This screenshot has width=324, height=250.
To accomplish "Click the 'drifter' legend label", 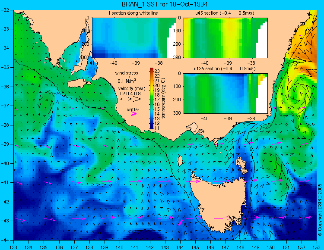I will click(x=133, y=109).
